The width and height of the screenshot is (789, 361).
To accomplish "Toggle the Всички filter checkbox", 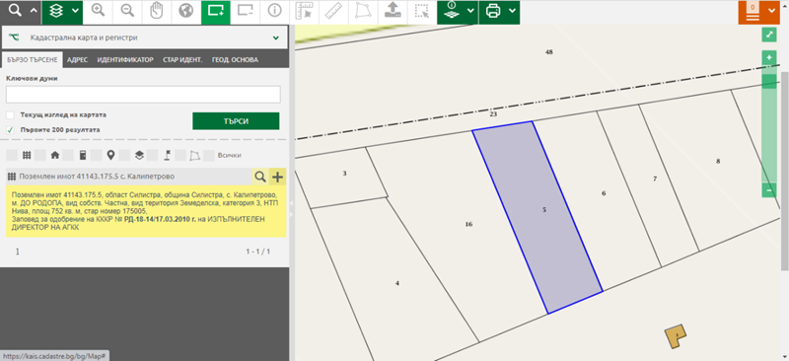I will (x=209, y=155).
